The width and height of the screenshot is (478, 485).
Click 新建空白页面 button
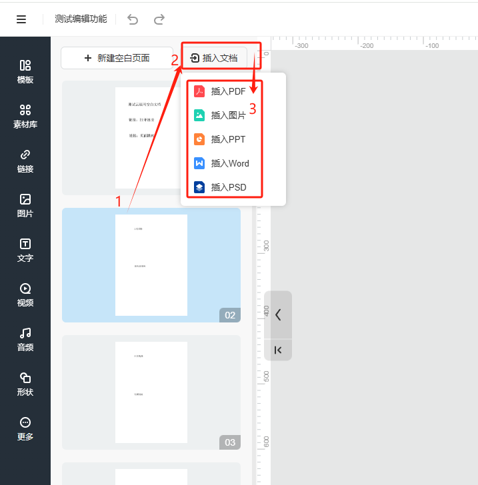[117, 58]
